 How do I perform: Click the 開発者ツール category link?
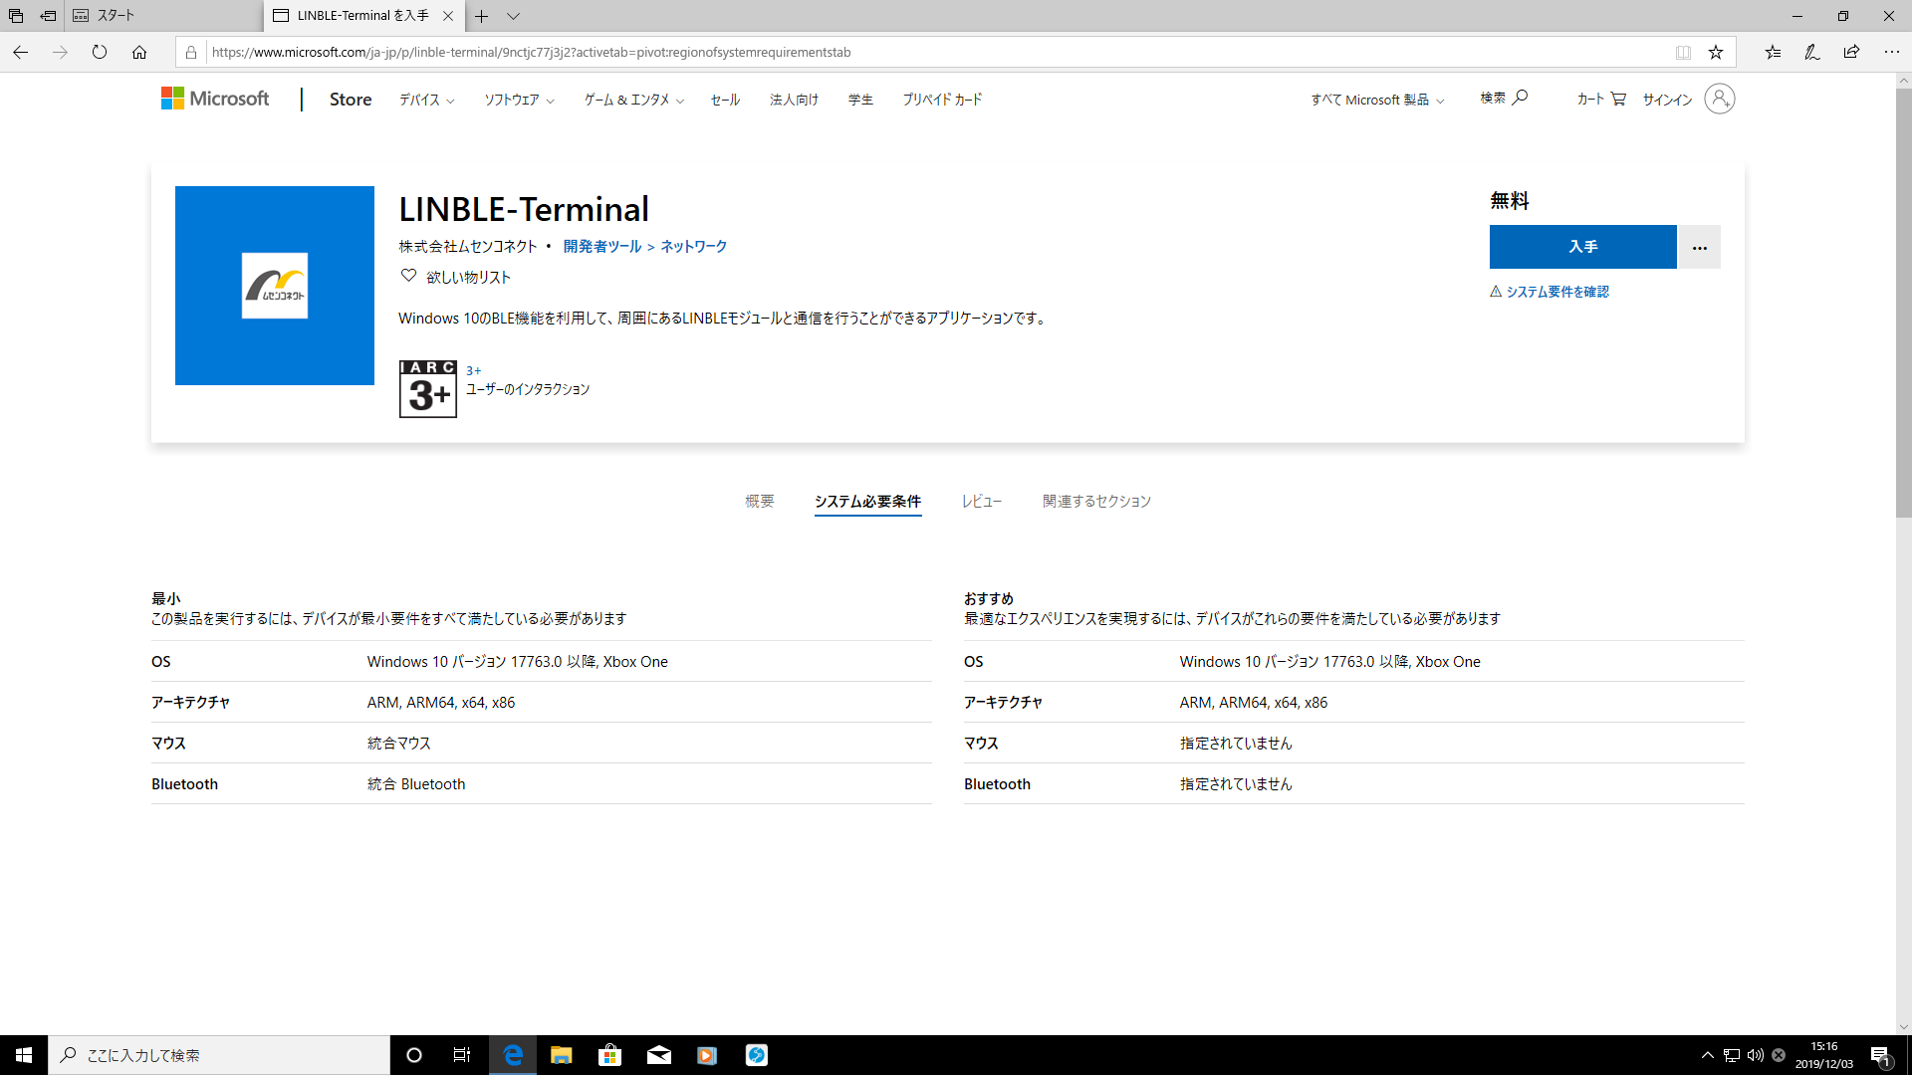pos(602,246)
